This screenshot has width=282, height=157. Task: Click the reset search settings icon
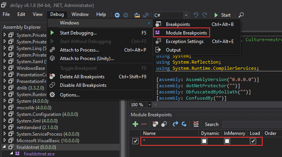coord(196,124)
